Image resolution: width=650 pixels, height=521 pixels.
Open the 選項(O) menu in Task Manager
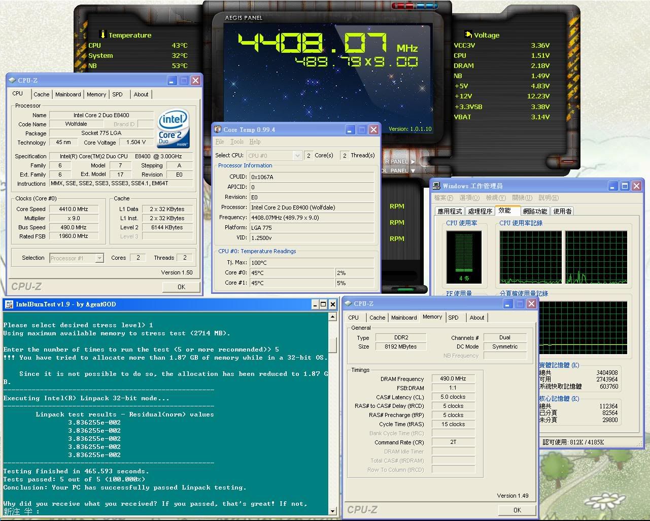(x=469, y=198)
